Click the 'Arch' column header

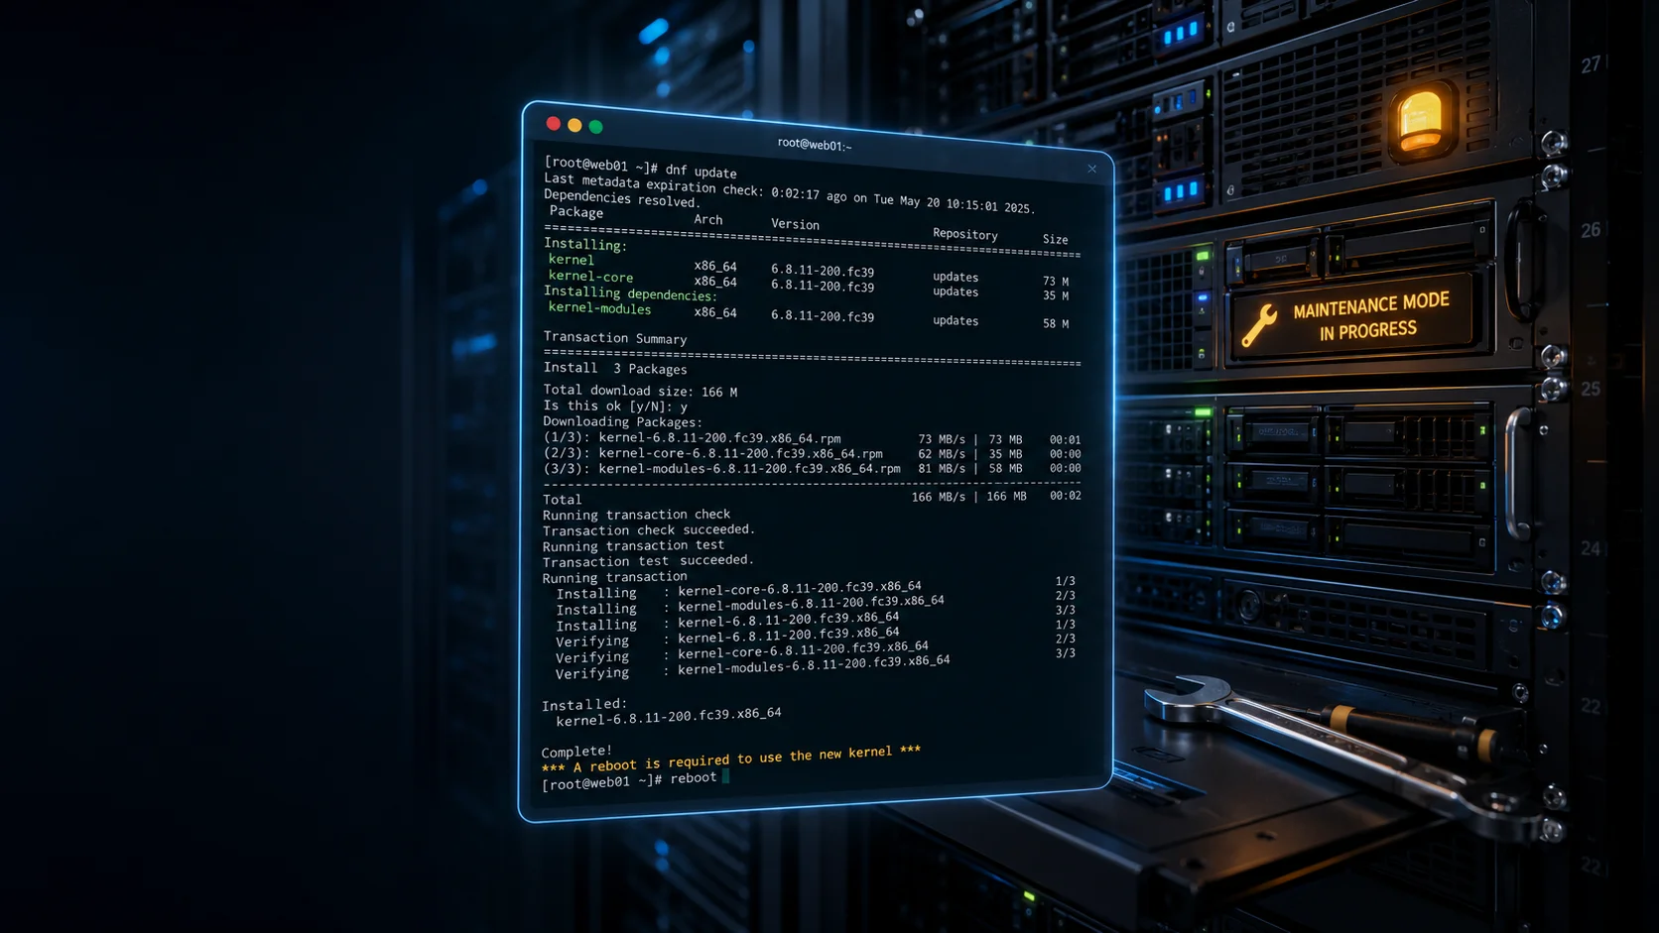point(708,220)
